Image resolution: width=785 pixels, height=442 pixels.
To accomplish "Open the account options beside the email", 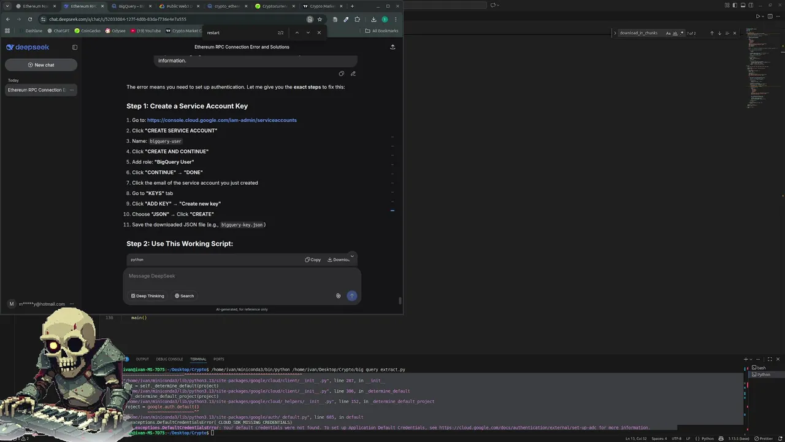I will [72, 304].
